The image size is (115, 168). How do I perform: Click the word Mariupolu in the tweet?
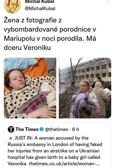click(19, 38)
